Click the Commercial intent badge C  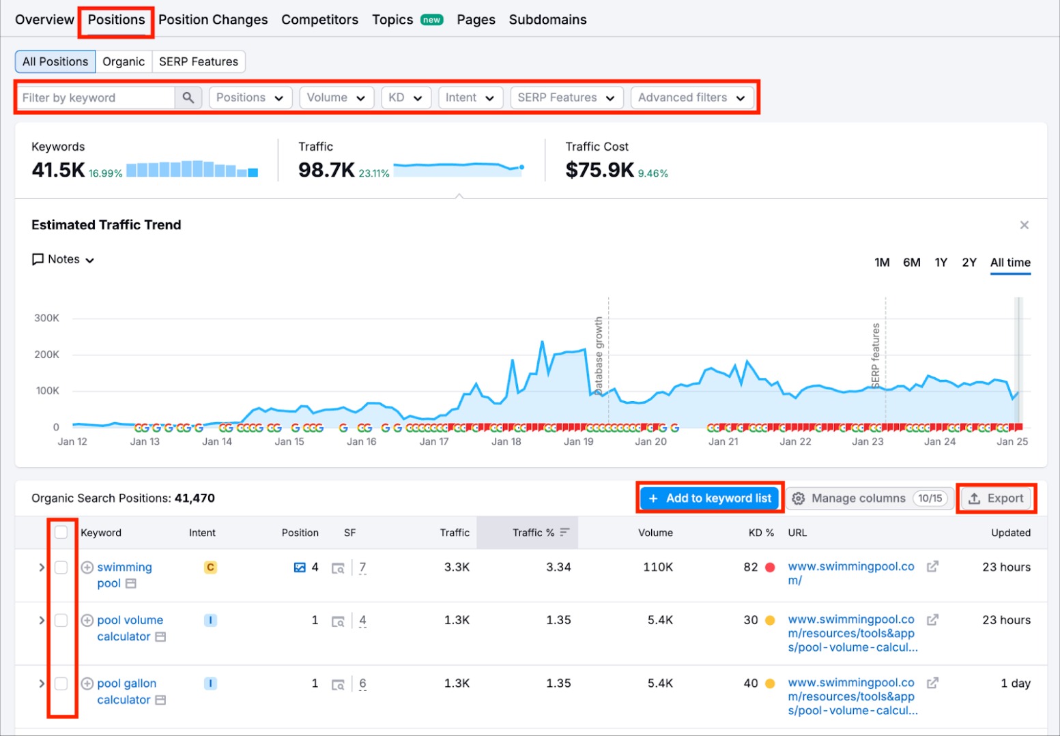point(210,567)
